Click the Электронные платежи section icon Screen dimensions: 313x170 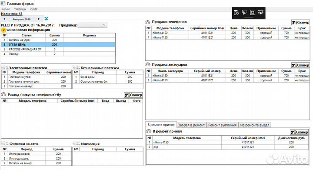click(x=5, y=67)
